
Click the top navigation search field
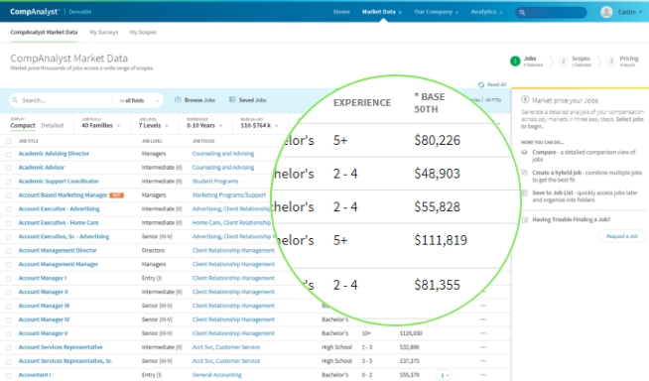pyautogui.click(x=551, y=13)
